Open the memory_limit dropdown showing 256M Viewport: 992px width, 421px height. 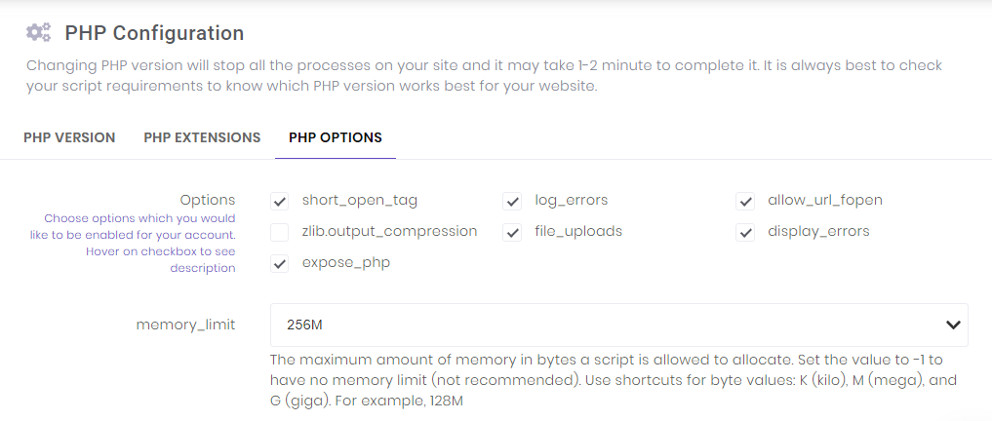pos(605,325)
